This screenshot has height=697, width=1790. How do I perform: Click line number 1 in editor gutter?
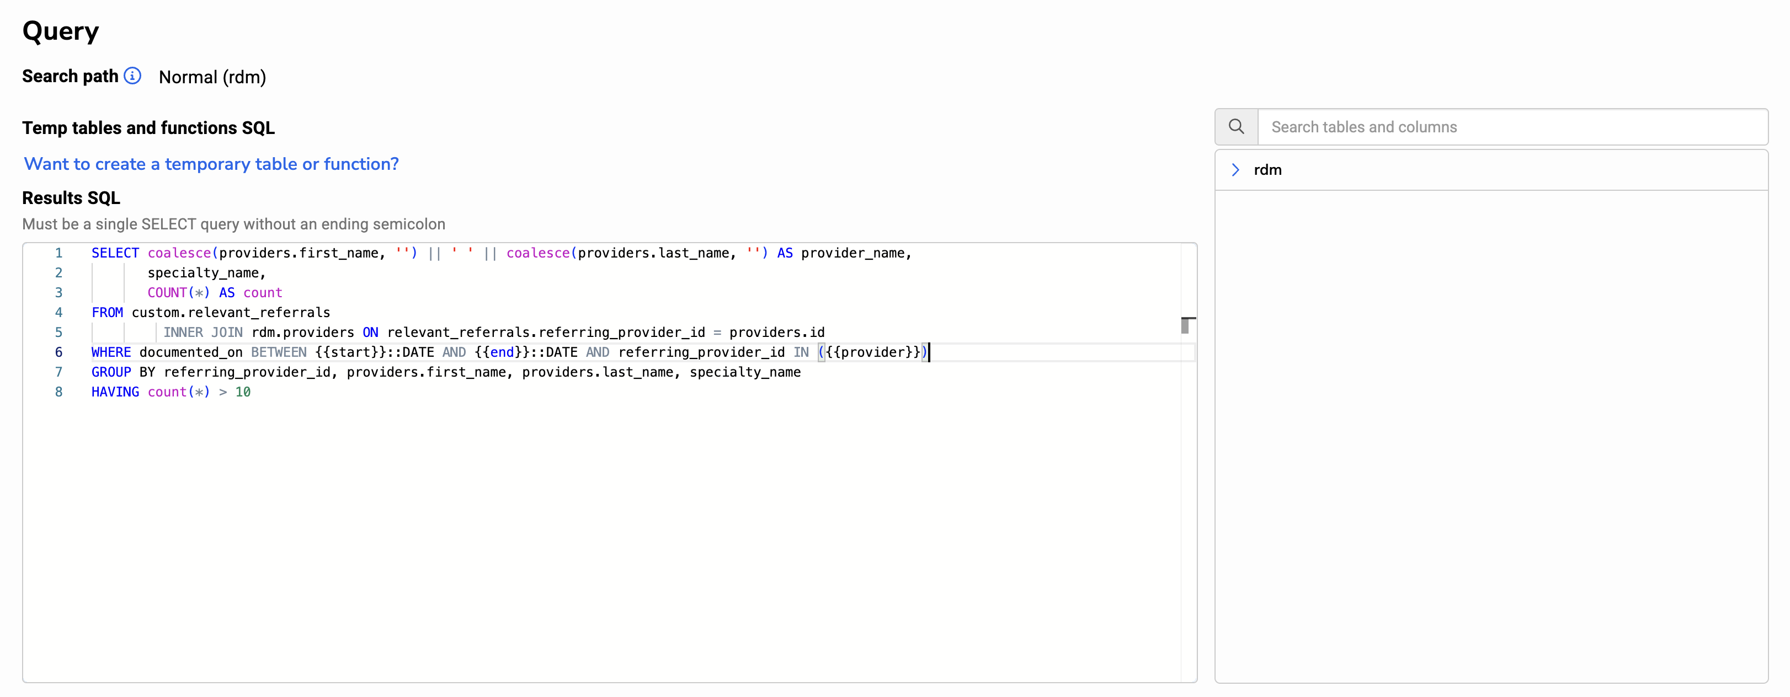[x=59, y=253]
